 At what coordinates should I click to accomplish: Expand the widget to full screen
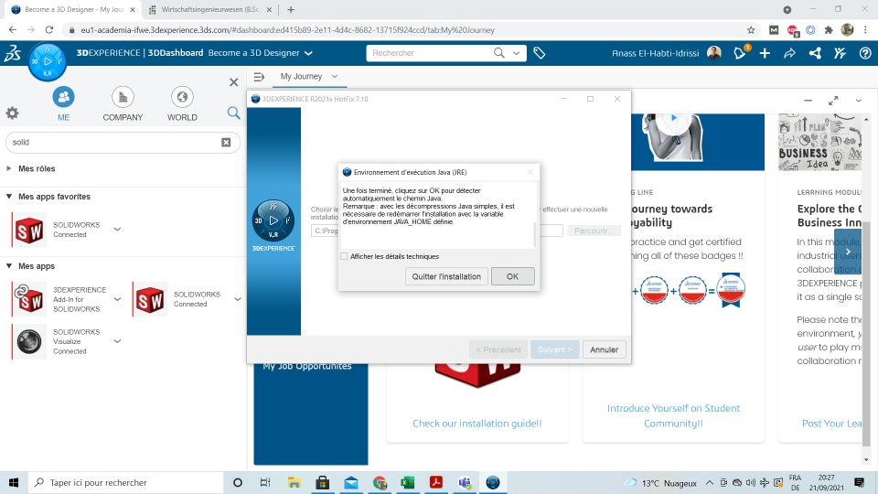pos(833,101)
